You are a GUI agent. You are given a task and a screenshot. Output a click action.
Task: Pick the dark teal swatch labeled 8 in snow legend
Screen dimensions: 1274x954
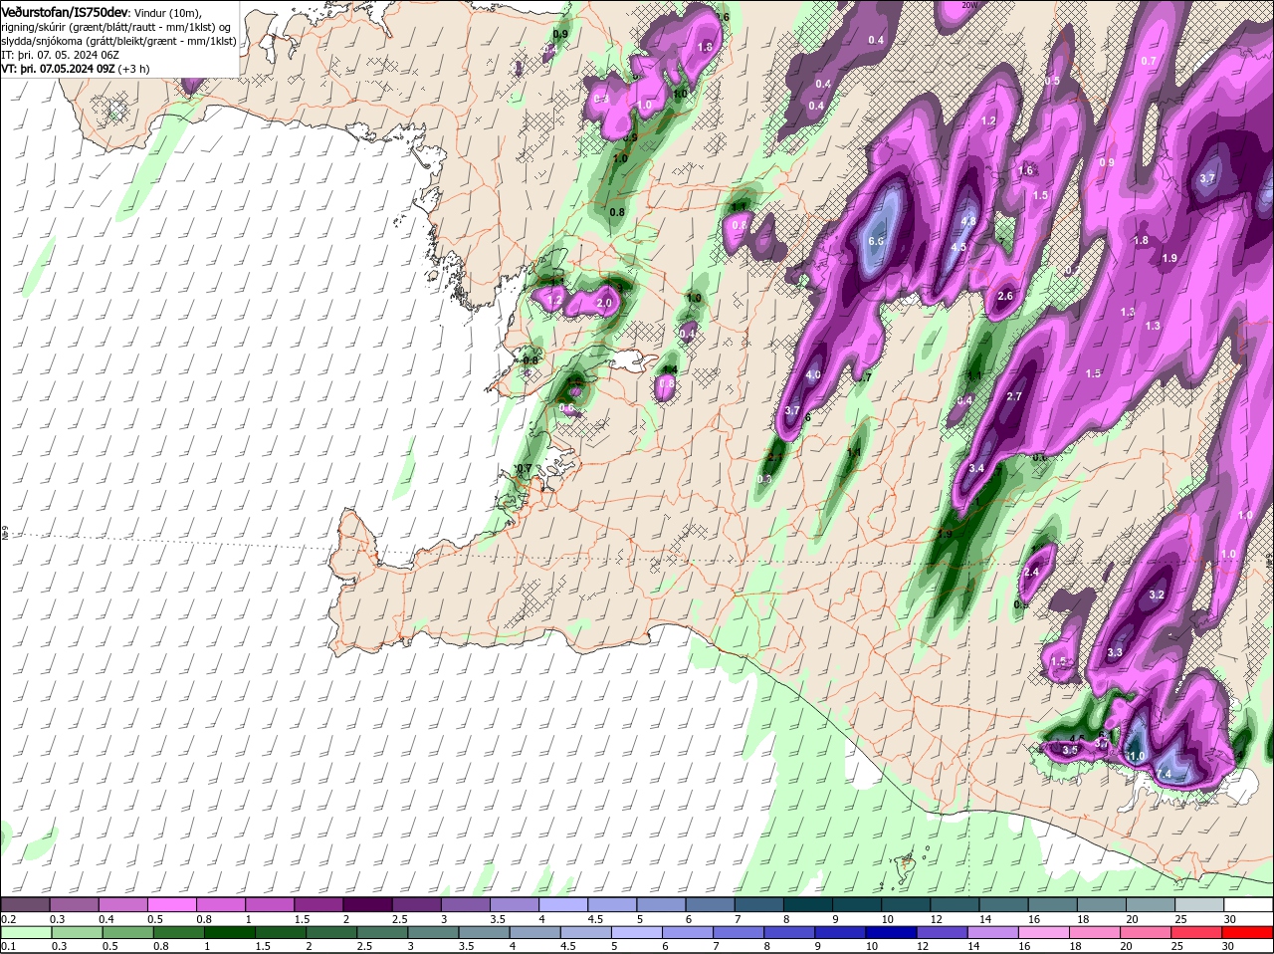coord(807,904)
